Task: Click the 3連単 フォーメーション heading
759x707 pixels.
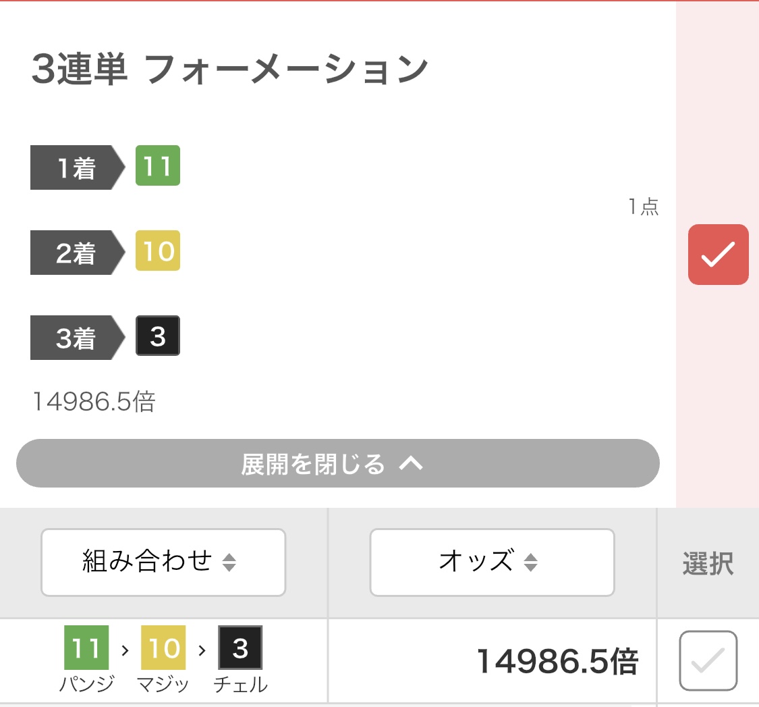Action: pos(230,69)
